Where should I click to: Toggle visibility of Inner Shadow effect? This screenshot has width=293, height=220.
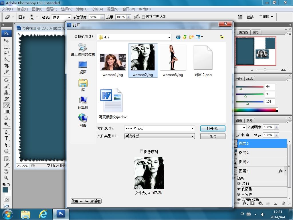coord(239,189)
